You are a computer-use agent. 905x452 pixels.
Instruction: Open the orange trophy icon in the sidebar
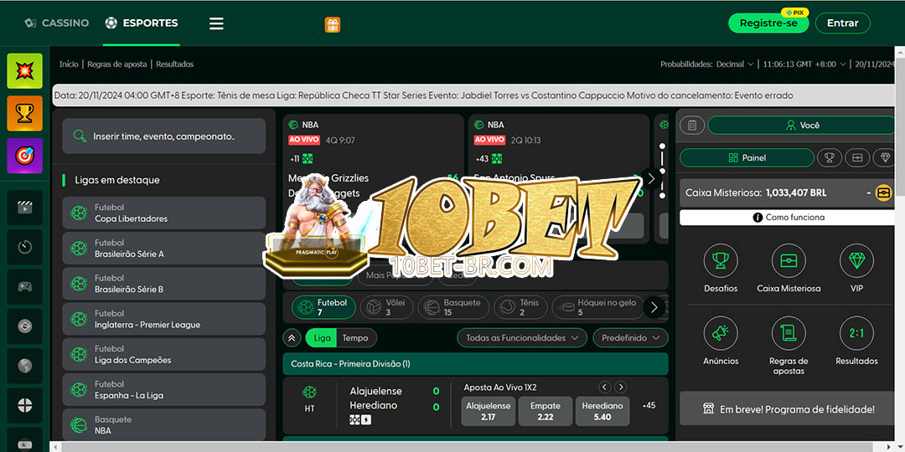[x=25, y=114]
